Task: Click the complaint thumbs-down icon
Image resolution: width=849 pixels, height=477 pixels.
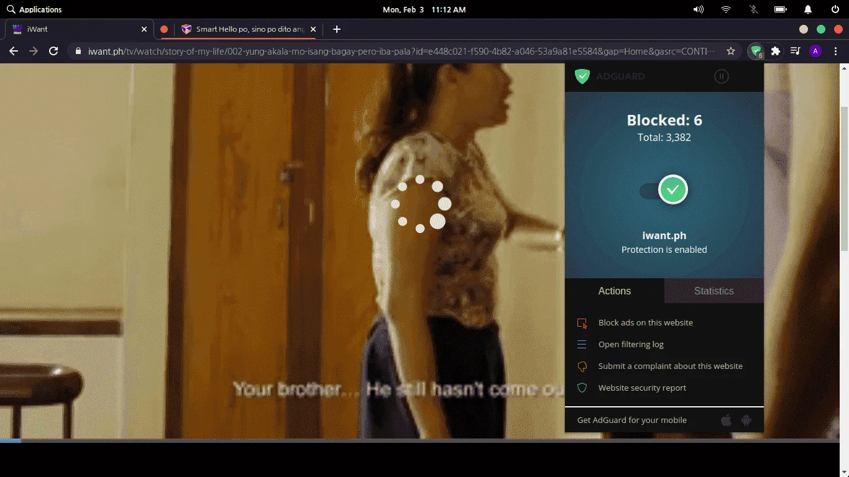Action: click(x=582, y=366)
